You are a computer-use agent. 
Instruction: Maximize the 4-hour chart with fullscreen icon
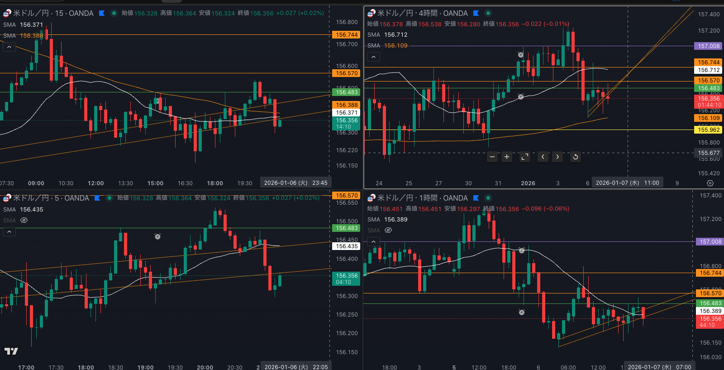click(525, 157)
